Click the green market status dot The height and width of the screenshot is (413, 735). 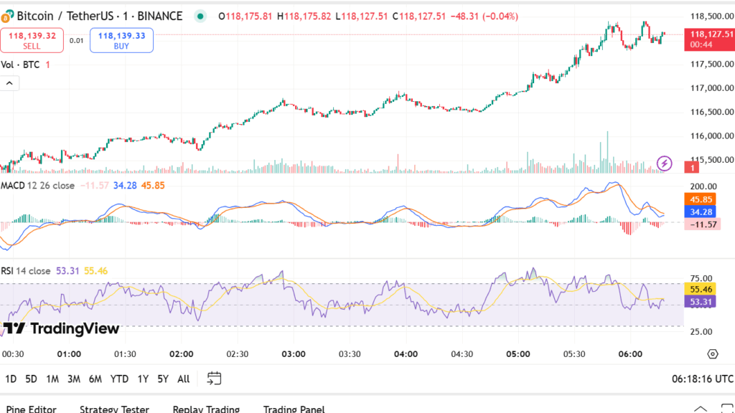tap(200, 16)
